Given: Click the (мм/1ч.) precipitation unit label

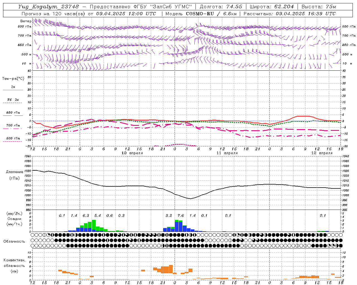Looking at the screenshot, I should (x=15, y=224).
